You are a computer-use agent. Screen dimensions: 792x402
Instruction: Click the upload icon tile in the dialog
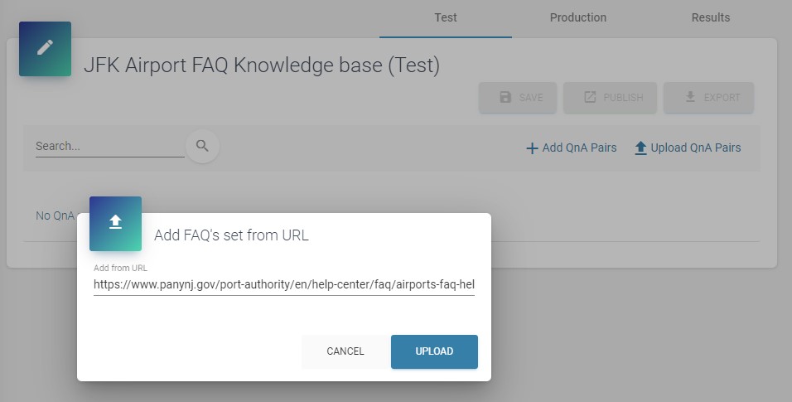pyautogui.click(x=115, y=222)
